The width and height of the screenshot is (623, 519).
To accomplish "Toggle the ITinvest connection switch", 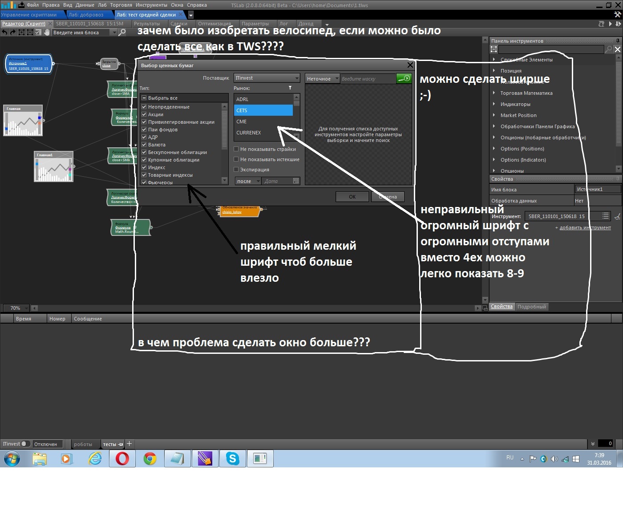I will click(x=26, y=444).
